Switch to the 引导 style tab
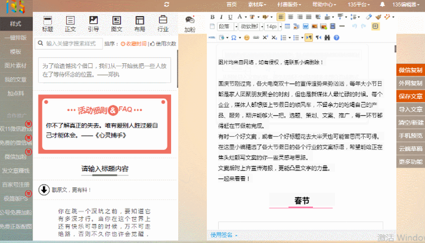The image size is (425, 243). click(x=94, y=23)
